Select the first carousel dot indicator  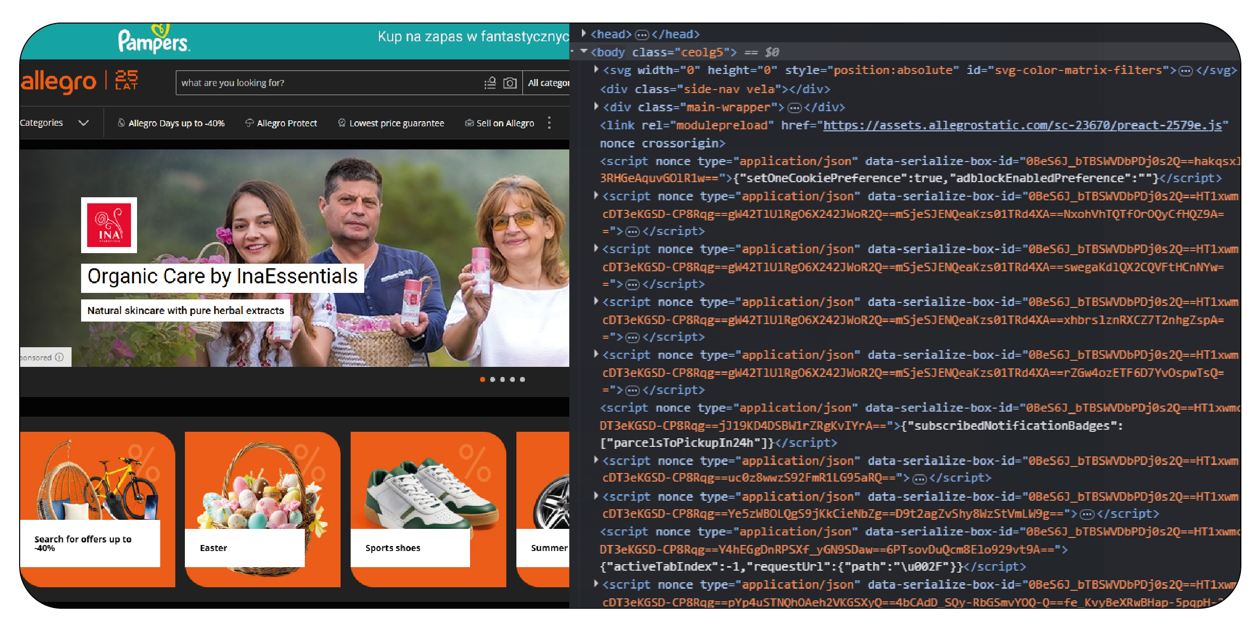[x=483, y=379]
